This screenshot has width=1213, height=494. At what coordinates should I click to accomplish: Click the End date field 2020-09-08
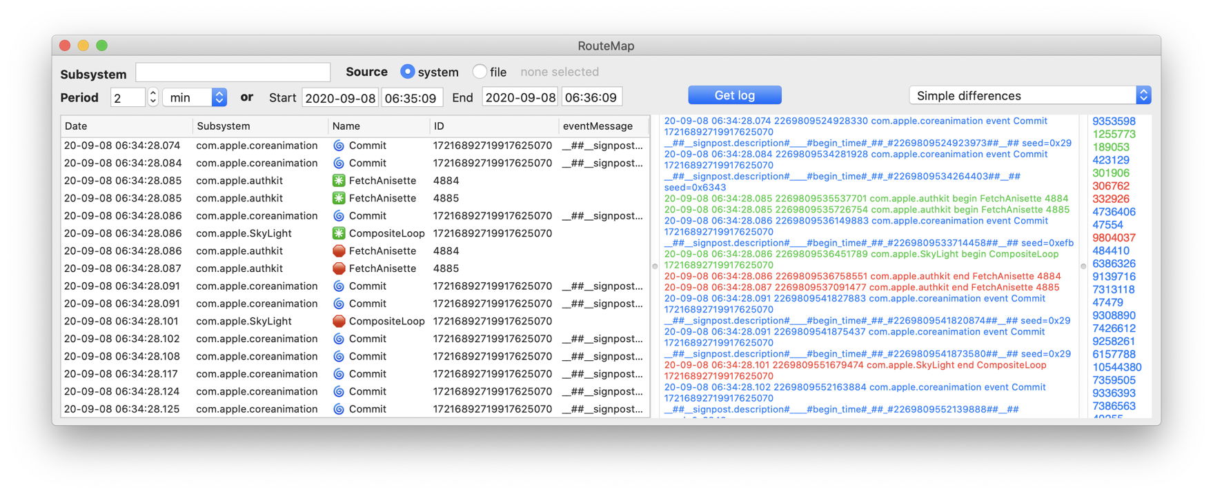520,98
